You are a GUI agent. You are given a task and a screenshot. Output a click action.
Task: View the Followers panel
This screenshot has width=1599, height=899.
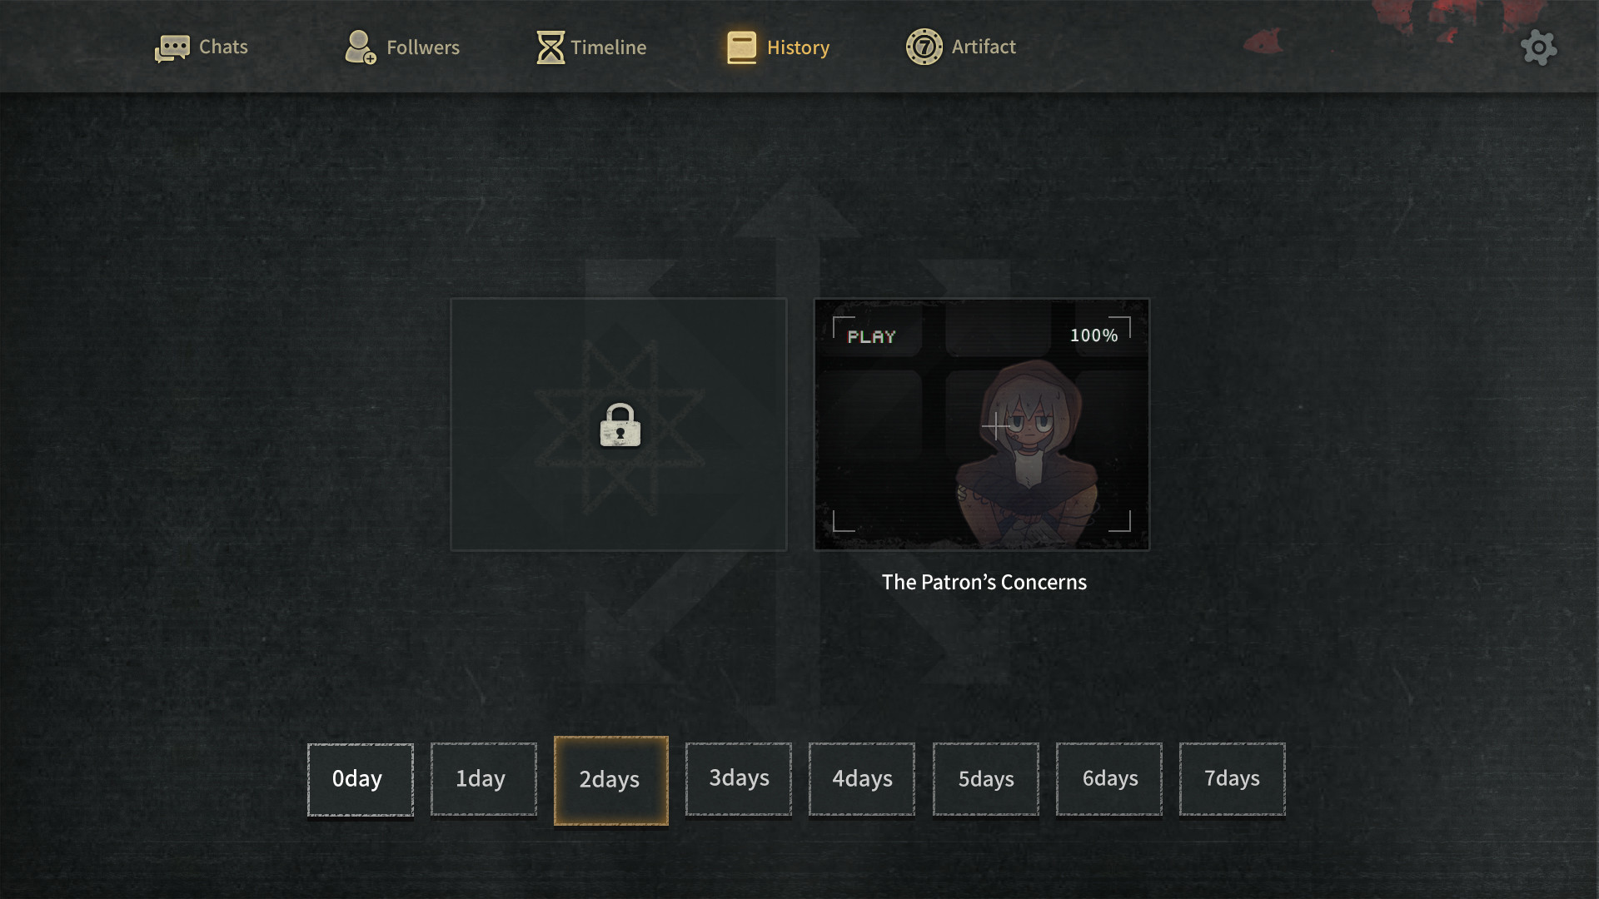(x=402, y=46)
